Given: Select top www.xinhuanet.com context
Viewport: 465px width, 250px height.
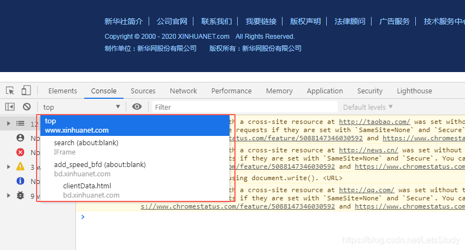Looking at the screenshot, I should (135, 126).
